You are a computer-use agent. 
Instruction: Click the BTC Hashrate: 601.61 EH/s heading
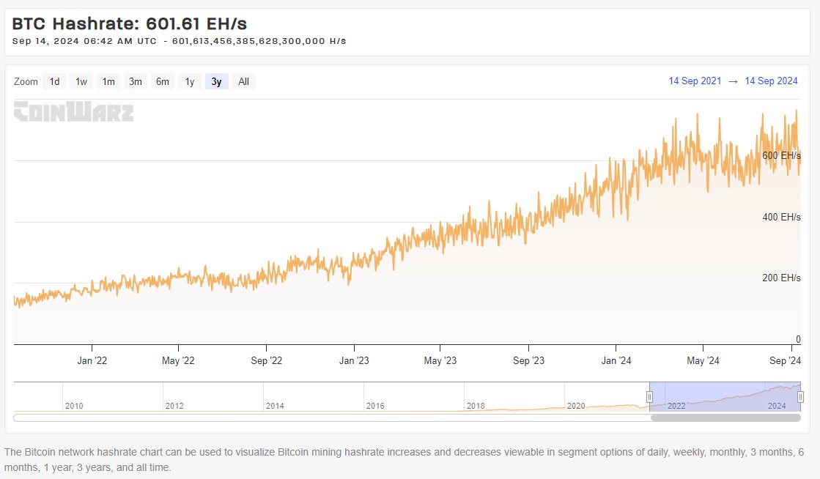point(129,23)
